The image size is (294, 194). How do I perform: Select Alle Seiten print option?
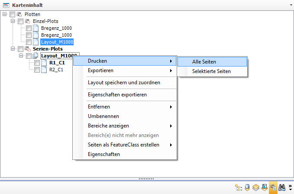[212, 62]
